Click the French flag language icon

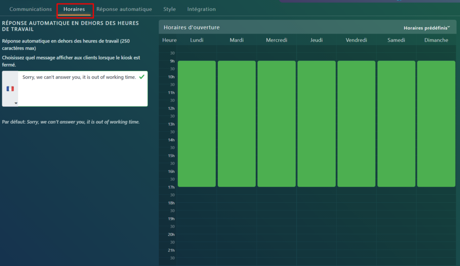(x=10, y=89)
